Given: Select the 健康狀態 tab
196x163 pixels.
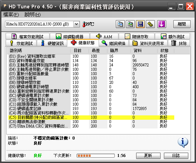Looking at the screenshot, I should click(83, 43).
